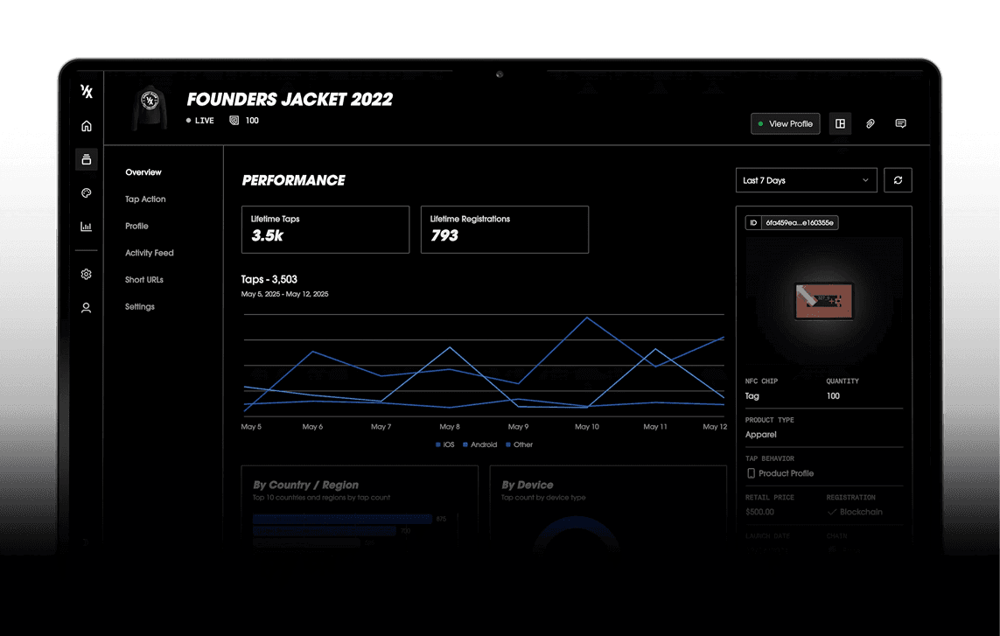Click the NFC tag count icon beside 100
This screenshot has width=1000, height=636.
tap(234, 121)
